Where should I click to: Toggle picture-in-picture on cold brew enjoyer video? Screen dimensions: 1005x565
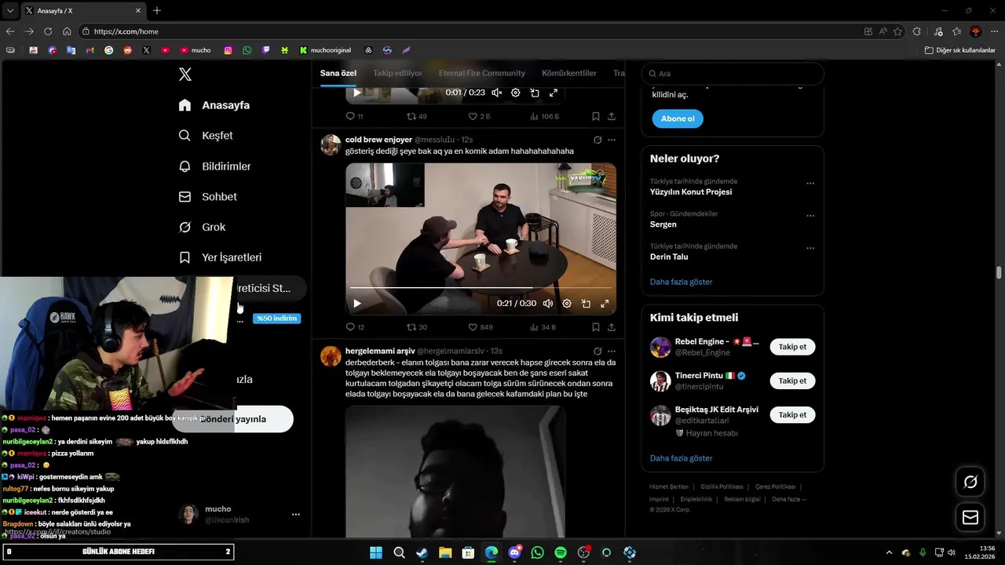click(586, 304)
